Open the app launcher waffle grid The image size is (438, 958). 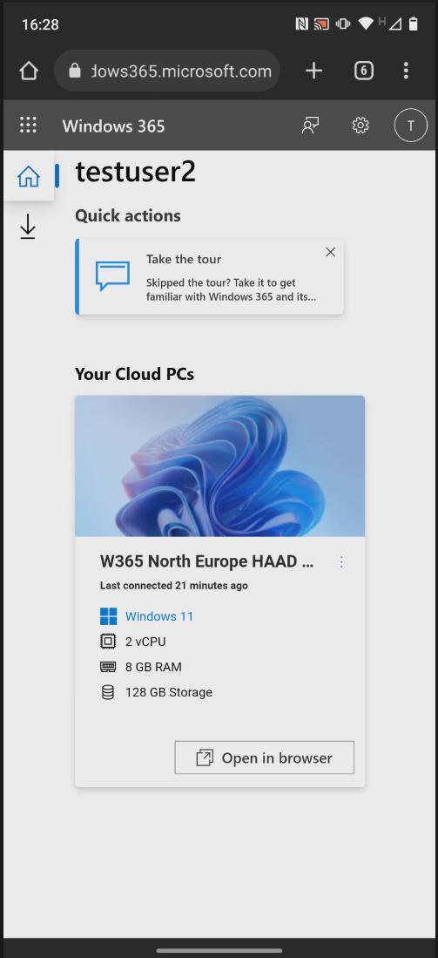28,126
